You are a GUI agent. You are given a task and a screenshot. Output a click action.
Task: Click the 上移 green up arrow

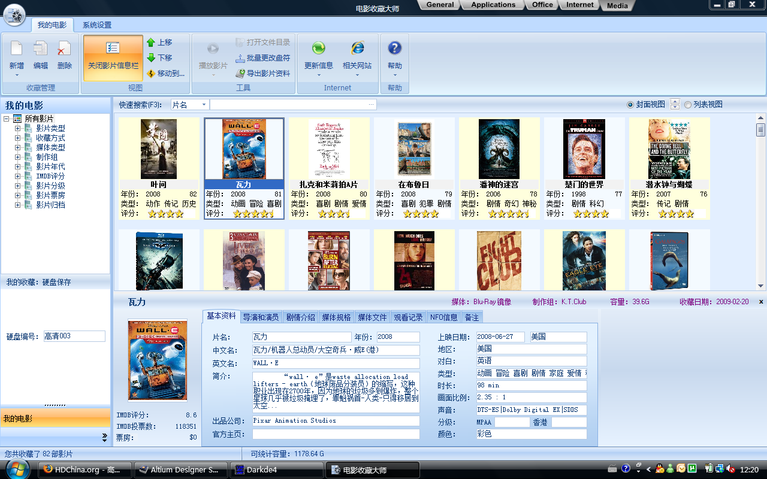pos(151,43)
